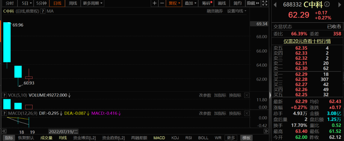Select the RSI indicator
The width and height of the screenshot is (344, 141).
[x=189, y=138]
